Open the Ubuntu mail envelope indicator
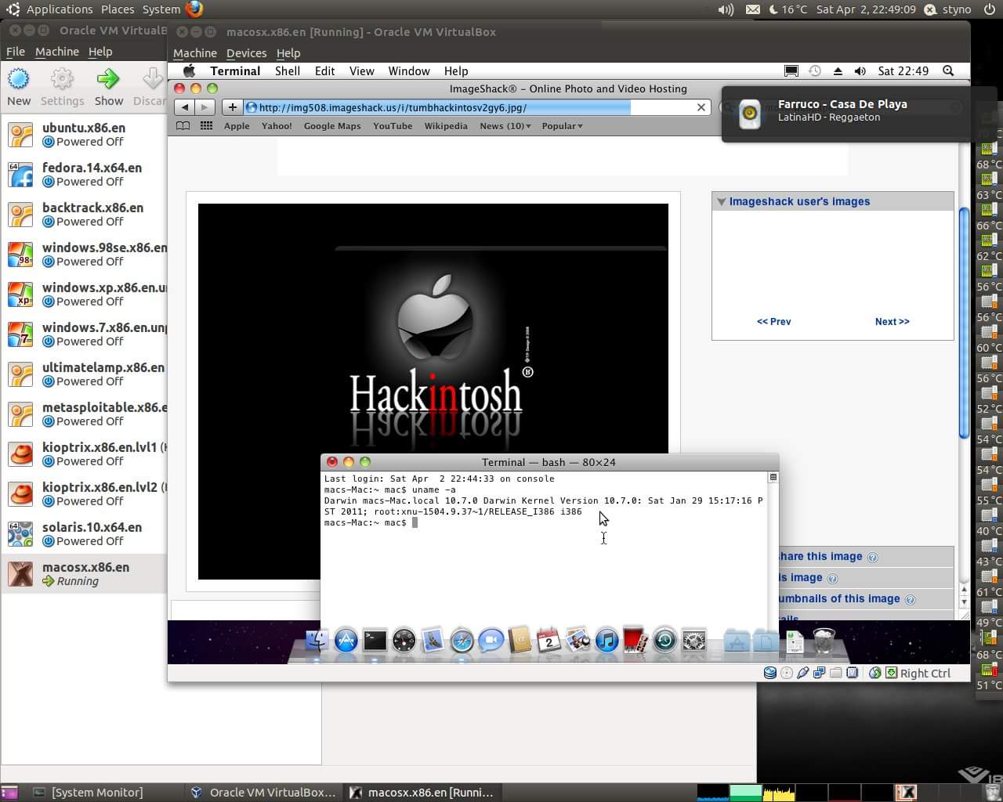This screenshot has width=1003, height=802. [752, 9]
